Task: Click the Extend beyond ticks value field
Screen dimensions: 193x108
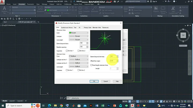Action: click(83, 43)
